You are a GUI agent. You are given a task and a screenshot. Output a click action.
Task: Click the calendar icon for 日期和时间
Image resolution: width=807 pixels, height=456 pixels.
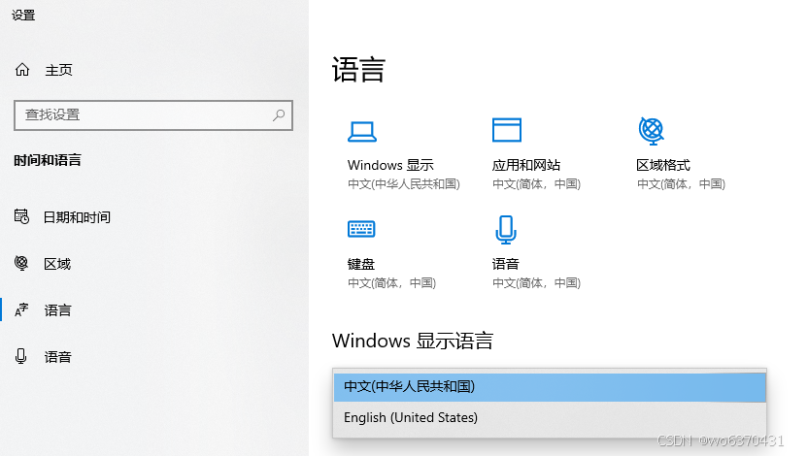[x=21, y=216]
